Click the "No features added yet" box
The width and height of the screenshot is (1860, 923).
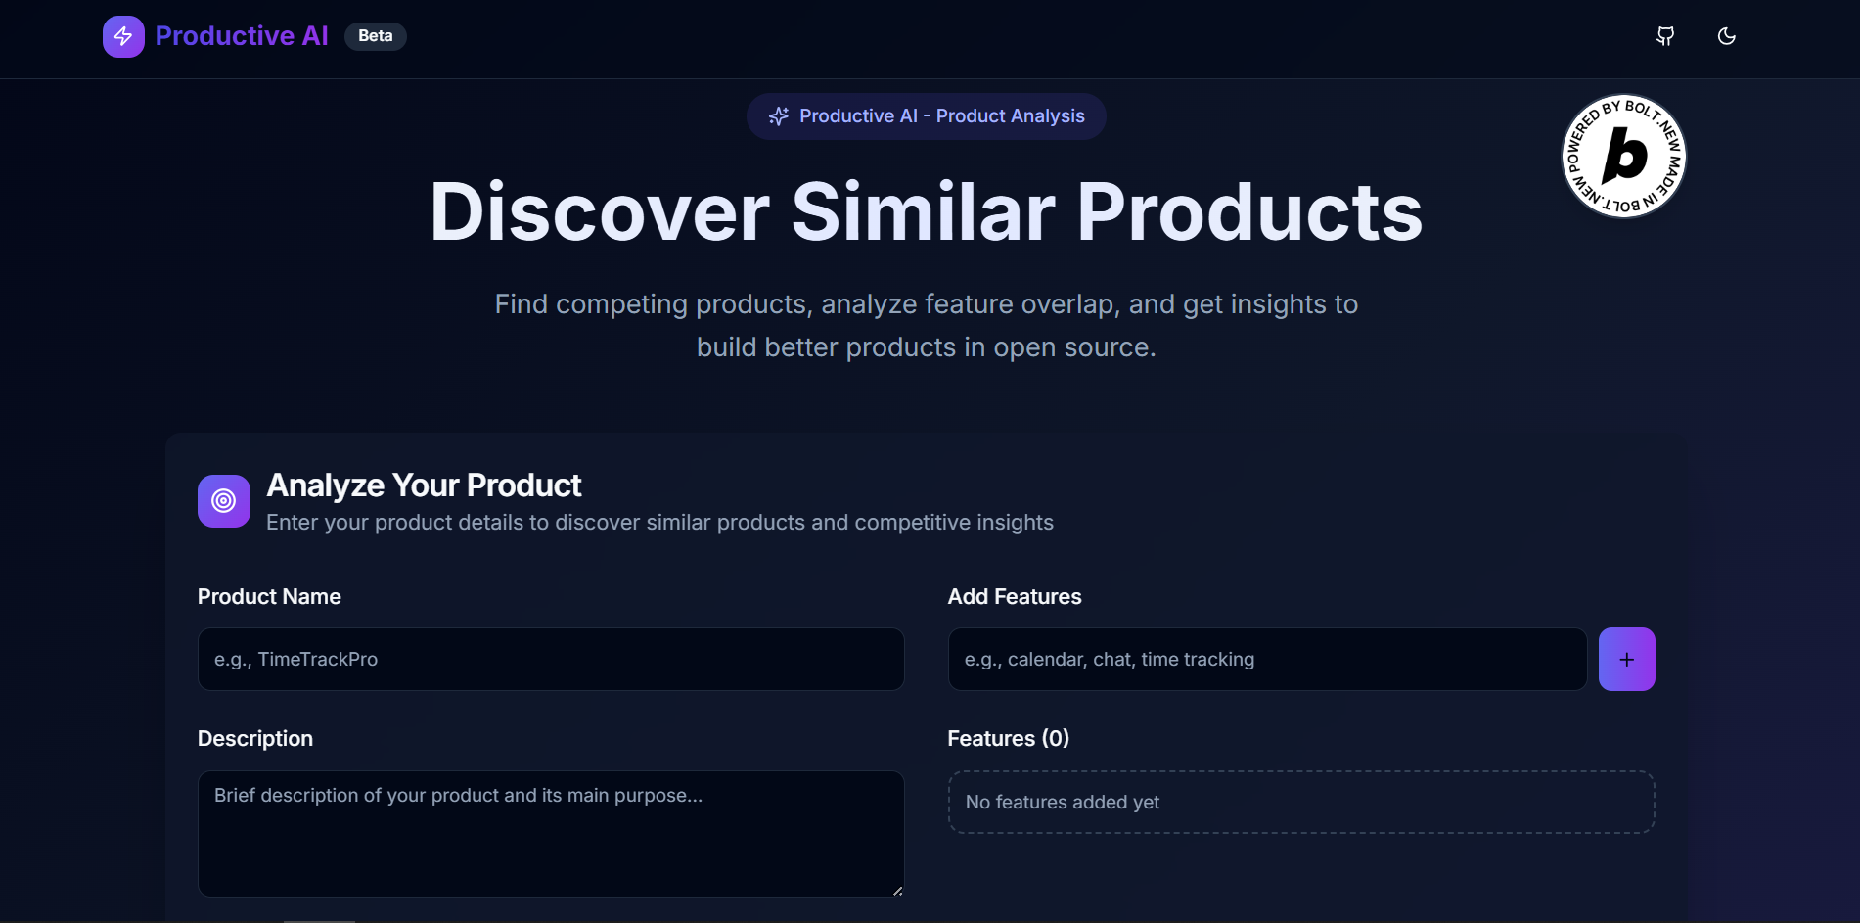(x=1301, y=803)
